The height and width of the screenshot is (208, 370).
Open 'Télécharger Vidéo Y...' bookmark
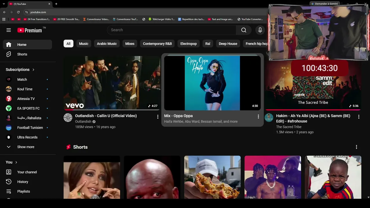pos(161,19)
